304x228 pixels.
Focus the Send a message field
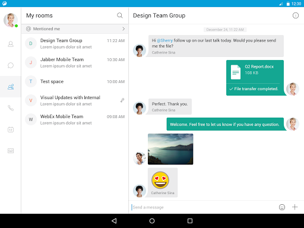click(203, 207)
